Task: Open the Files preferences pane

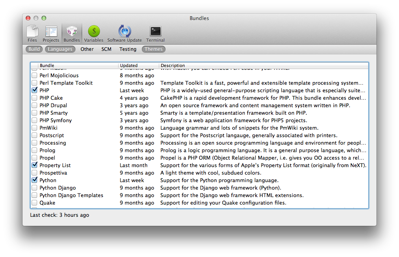Action: tap(32, 34)
